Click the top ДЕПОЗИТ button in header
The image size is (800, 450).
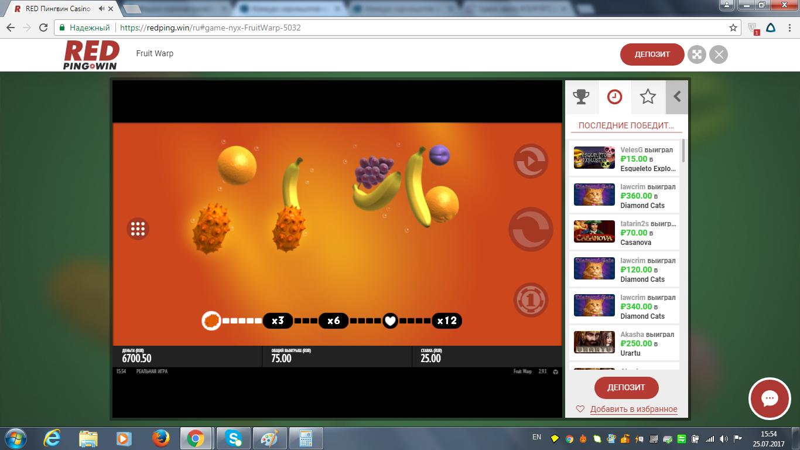click(x=652, y=54)
